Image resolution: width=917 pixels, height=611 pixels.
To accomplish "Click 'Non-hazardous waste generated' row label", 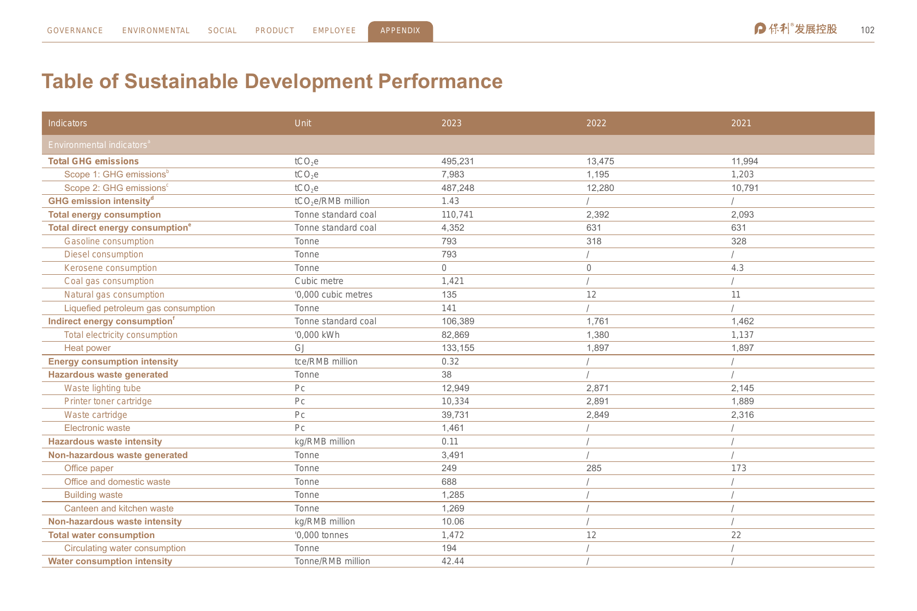I will click(x=118, y=455).
